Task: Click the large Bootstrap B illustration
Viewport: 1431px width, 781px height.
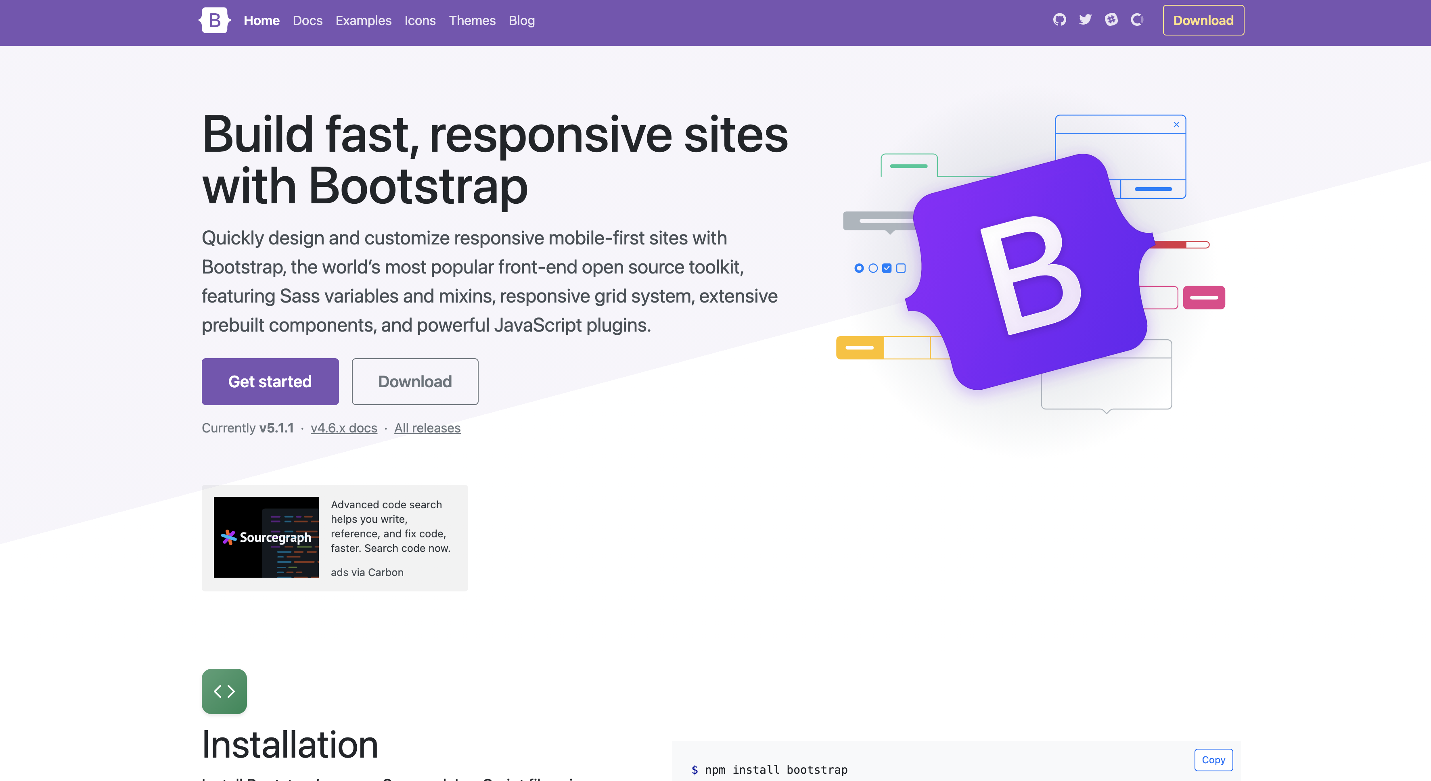Action: click(1031, 272)
